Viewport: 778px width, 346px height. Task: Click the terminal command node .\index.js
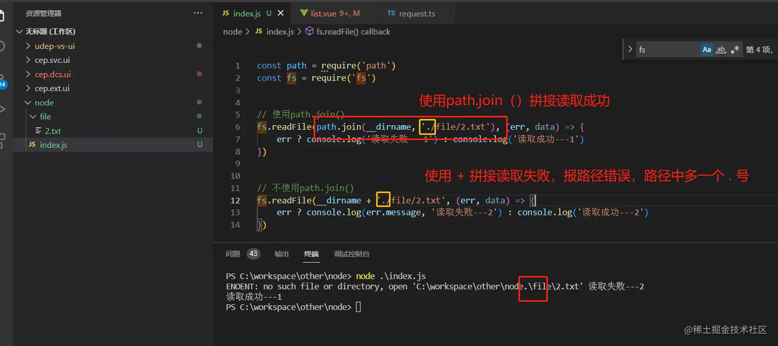point(391,276)
